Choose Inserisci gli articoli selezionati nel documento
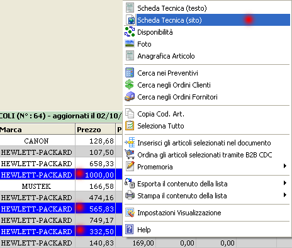The width and height of the screenshot is (292, 248). (x=207, y=142)
